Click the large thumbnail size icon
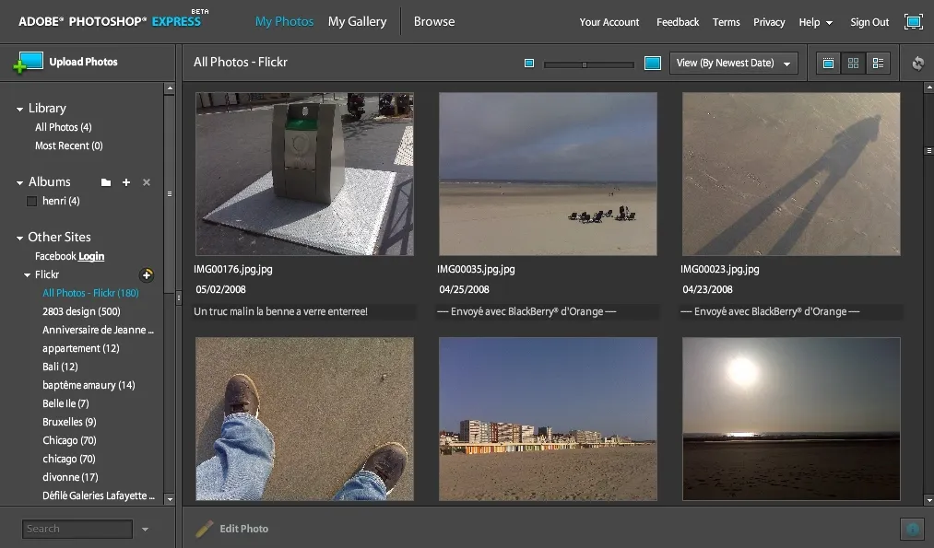 click(653, 63)
